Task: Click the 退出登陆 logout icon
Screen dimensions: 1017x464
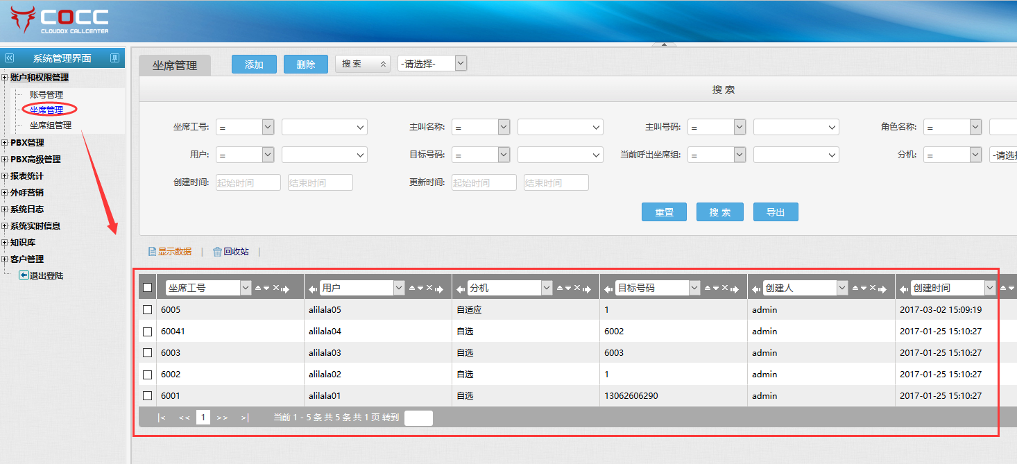Action: tap(24, 275)
